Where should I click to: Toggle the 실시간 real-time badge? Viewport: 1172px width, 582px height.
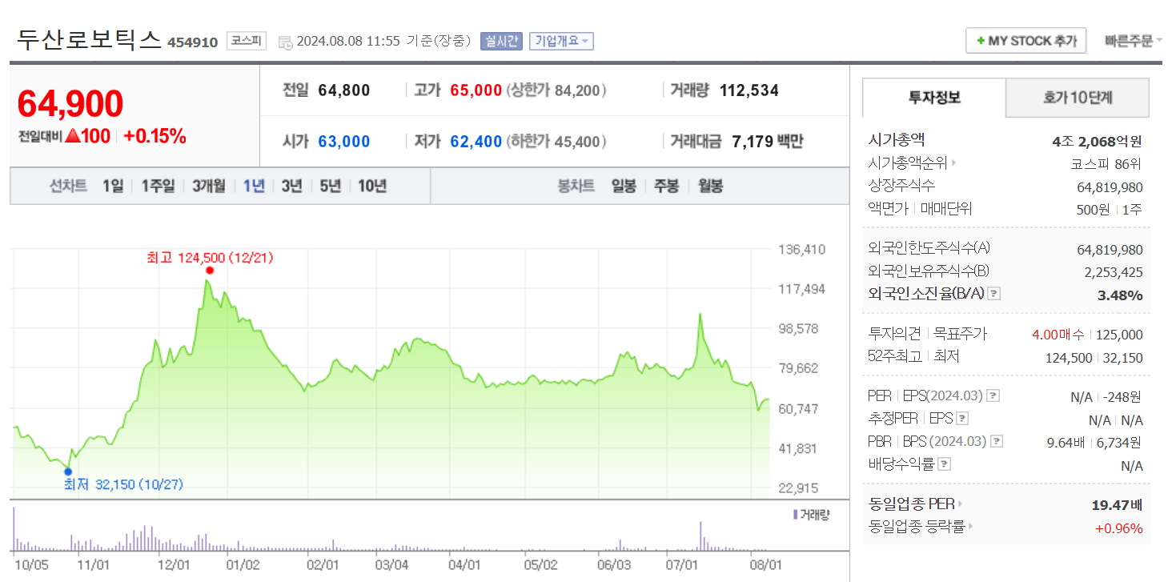tap(501, 41)
